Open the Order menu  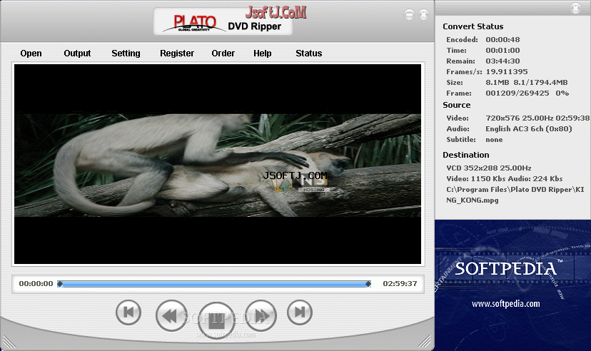(x=223, y=54)
